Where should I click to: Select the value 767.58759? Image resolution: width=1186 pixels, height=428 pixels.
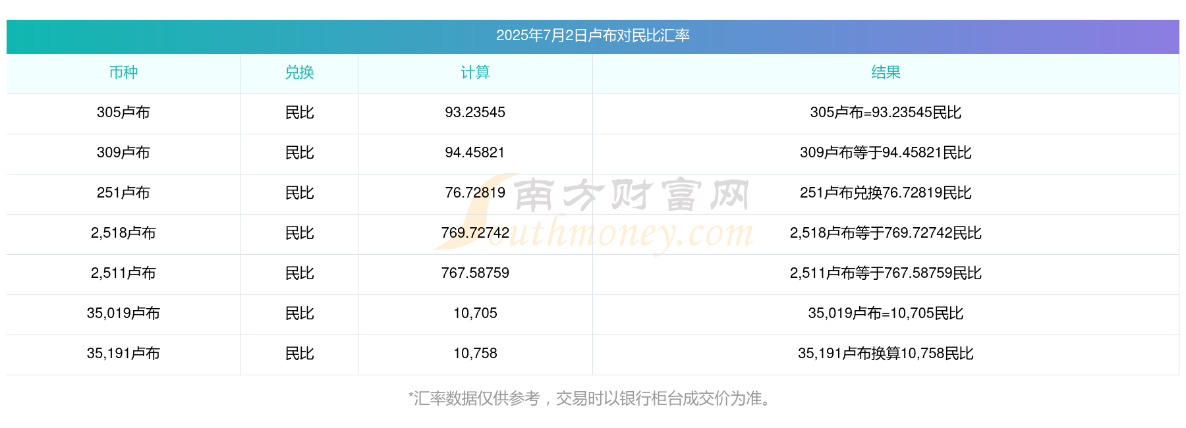click(x=475, y=273)
